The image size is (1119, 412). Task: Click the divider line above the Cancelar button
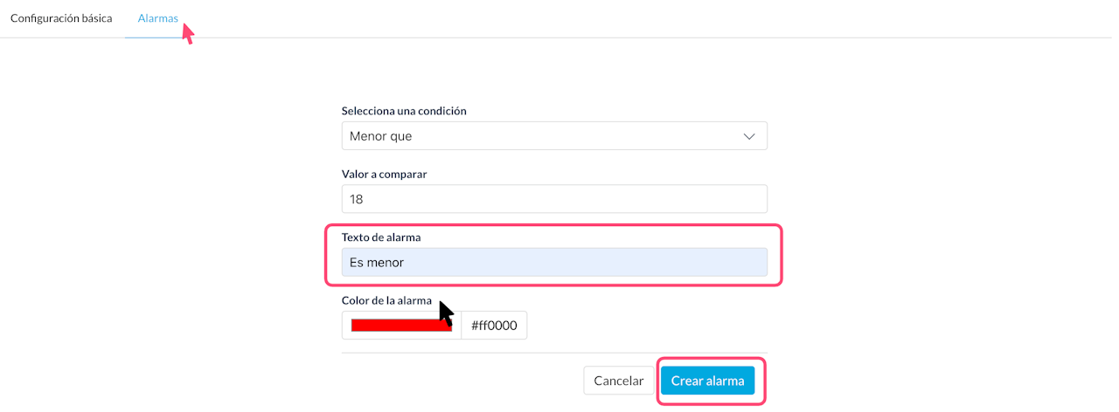(554, 354)
